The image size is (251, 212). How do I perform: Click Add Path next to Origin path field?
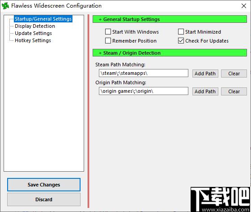[x=205, y=91]
